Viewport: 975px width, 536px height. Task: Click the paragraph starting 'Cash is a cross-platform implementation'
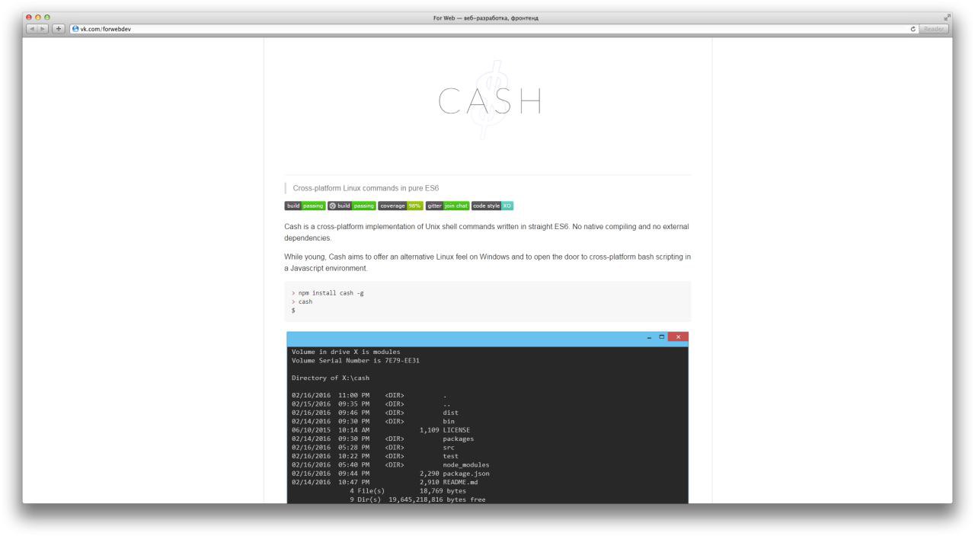pyautogui.click(x=487, y=232)
